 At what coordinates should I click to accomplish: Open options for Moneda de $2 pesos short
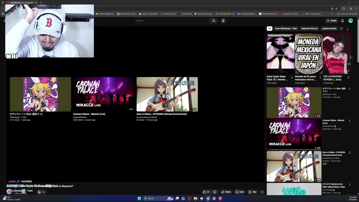tap(320, 77)
